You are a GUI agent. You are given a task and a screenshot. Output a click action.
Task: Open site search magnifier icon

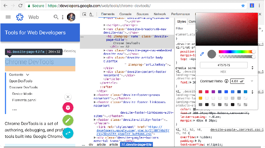pyautogui.click(x=56, y=17)
